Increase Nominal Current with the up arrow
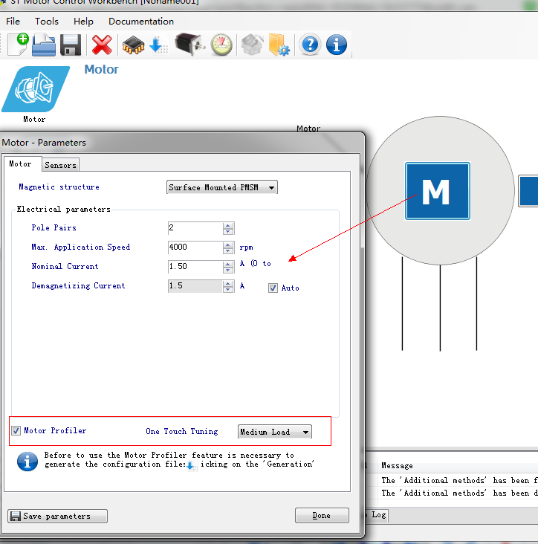The height and width of the screenshot is (544, 538). point(228,264)
